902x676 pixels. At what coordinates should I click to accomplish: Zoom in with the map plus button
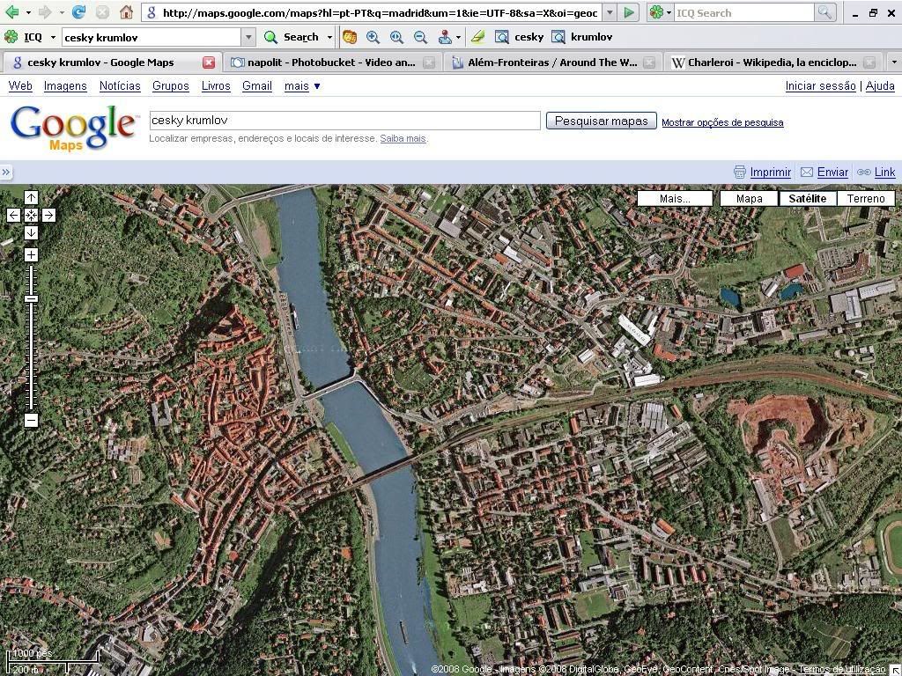point(31,255)
